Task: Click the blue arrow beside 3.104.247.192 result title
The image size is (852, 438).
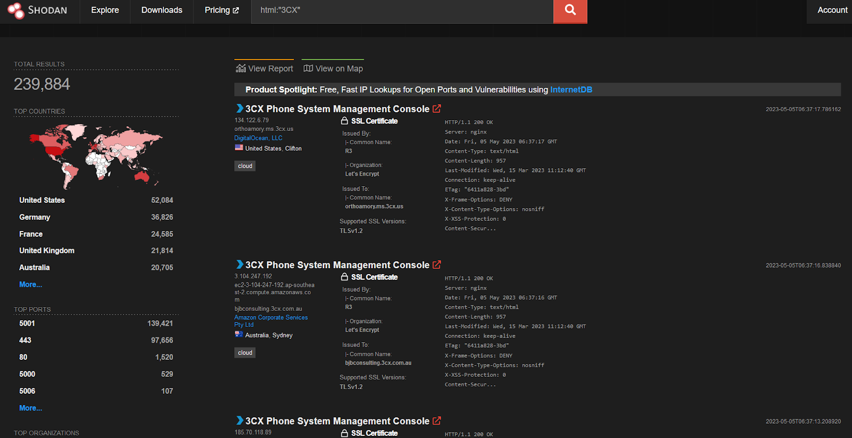Action: (x=240, y=265)
